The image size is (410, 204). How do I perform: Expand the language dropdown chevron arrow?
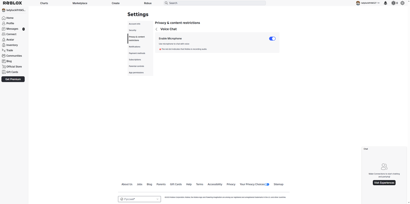pos(157,199)
